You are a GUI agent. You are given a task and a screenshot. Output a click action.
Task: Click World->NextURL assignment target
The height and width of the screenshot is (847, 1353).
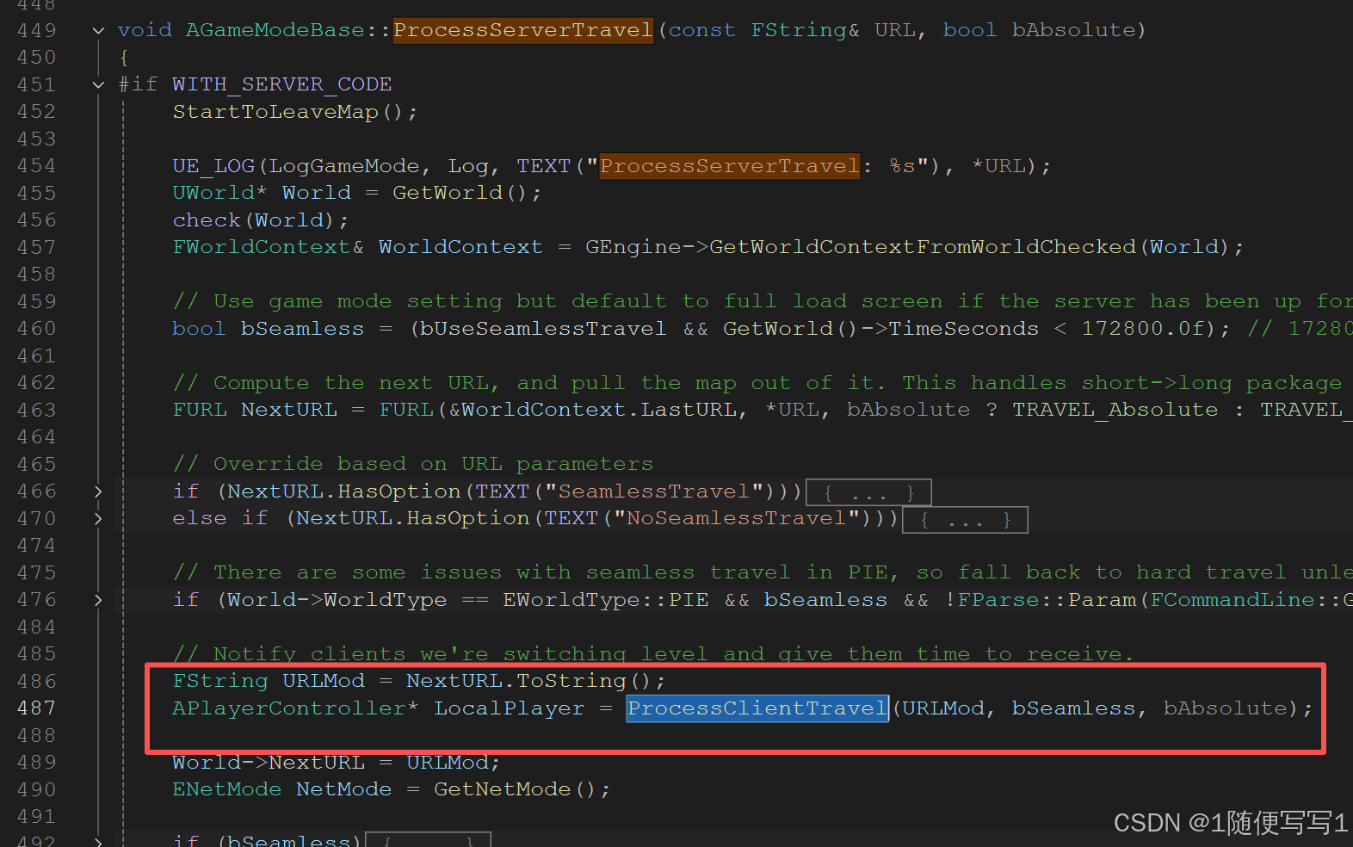click(268, 763)
